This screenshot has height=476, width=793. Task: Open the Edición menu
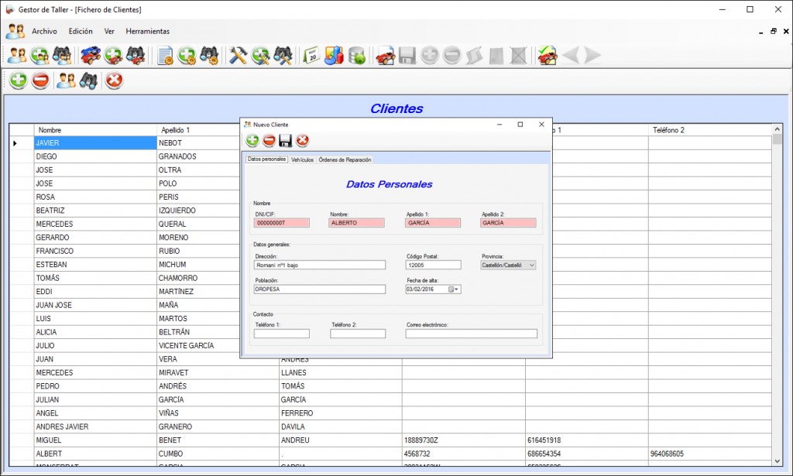tap(81, 31)
